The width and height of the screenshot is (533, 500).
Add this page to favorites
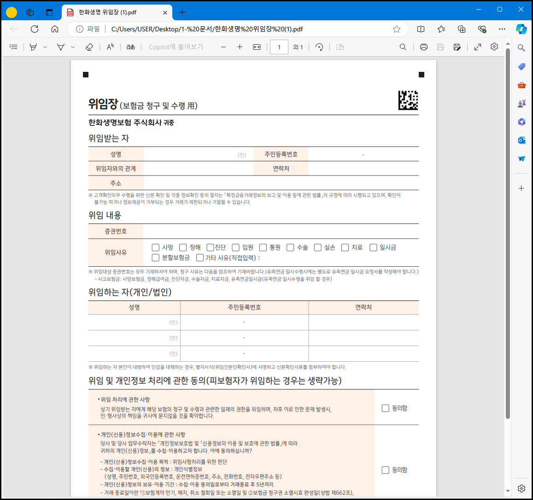point(396,29)
